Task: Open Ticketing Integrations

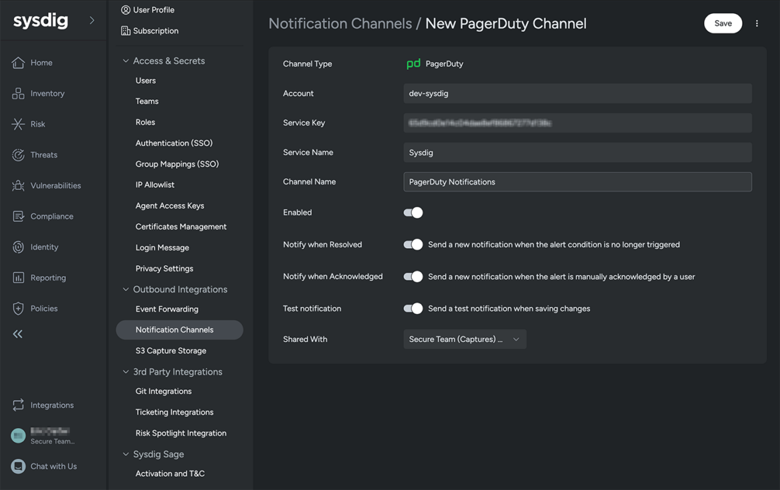Action: click(x=174, y=412)
